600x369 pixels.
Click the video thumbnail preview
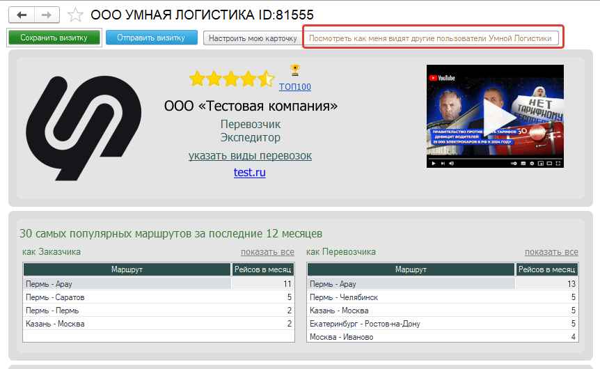pos(495,116)
